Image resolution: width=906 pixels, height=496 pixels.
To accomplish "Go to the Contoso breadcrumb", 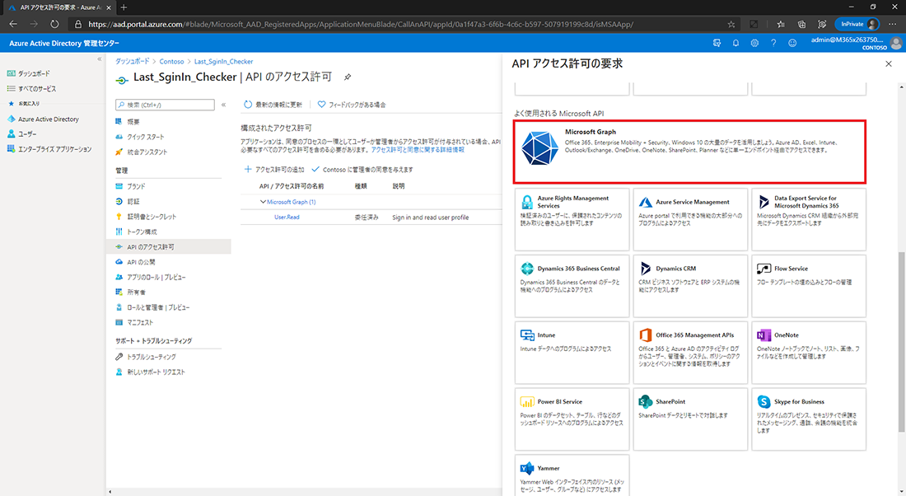I will [171, 61].
